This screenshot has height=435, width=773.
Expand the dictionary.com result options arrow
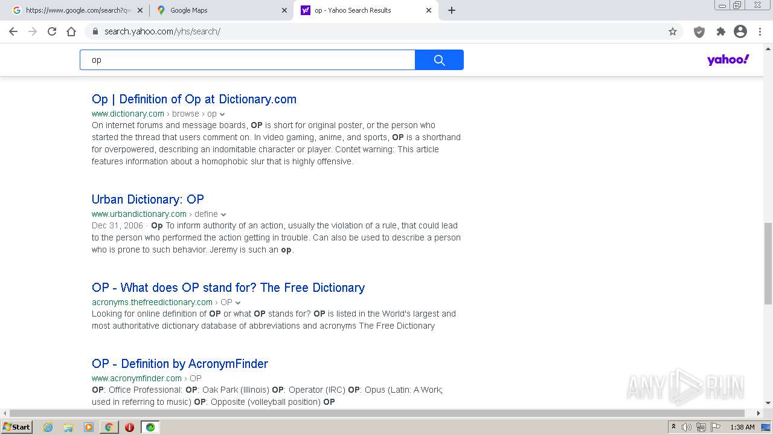[x=222, y=114]
